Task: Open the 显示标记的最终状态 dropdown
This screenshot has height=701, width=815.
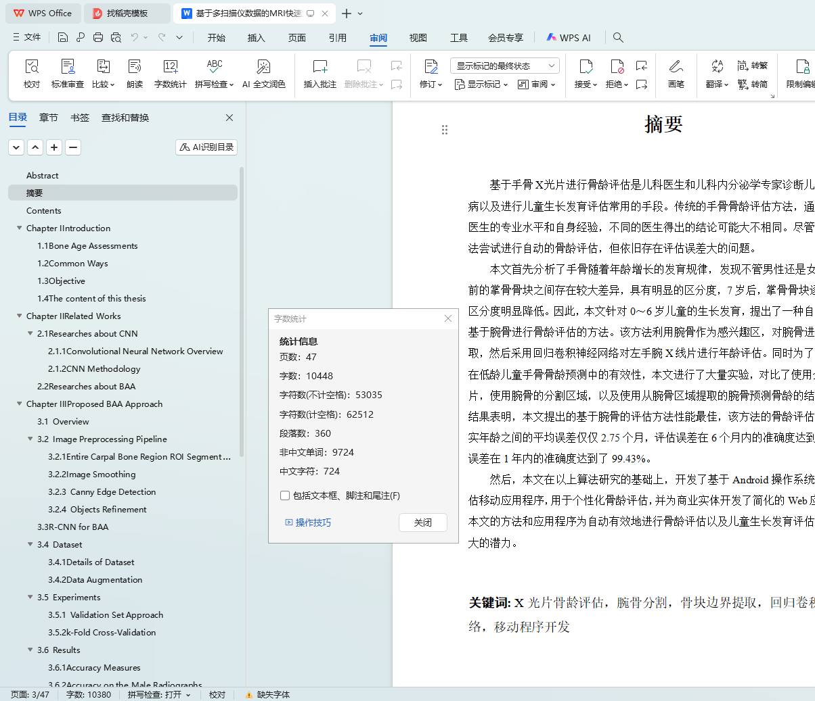Action: click(x=505, y=66)
